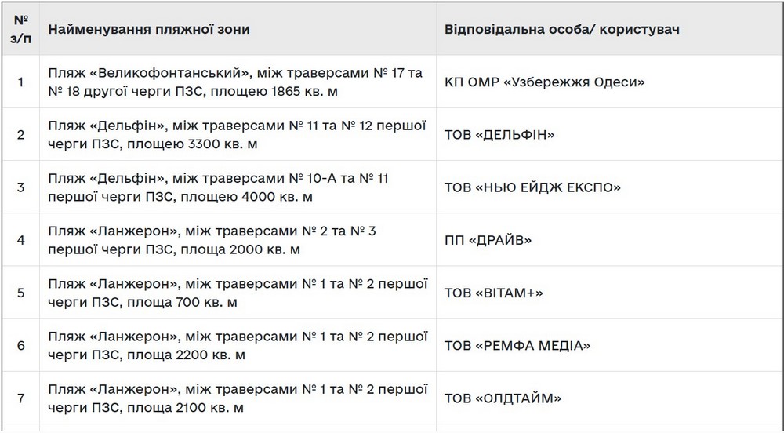Click the 'Відповідальна особа/ користувач' header

(609, 28)
